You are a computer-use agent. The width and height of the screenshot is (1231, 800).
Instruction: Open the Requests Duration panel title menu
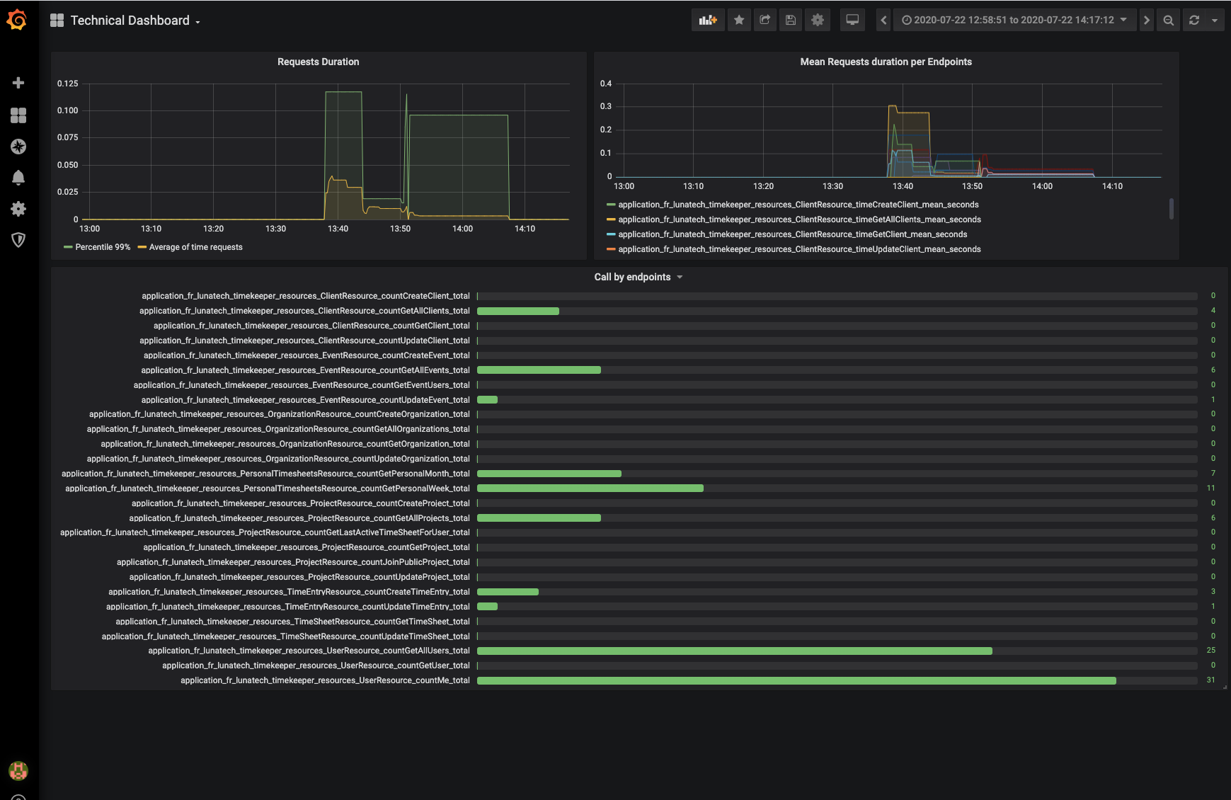pyautogui.click(x=318, y=62)
